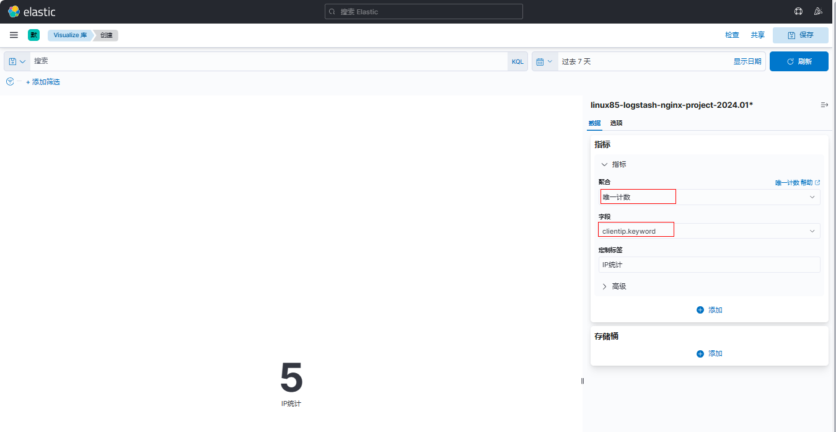
Task: Click the 刷新 refresh button
Action: pos(798,62)
